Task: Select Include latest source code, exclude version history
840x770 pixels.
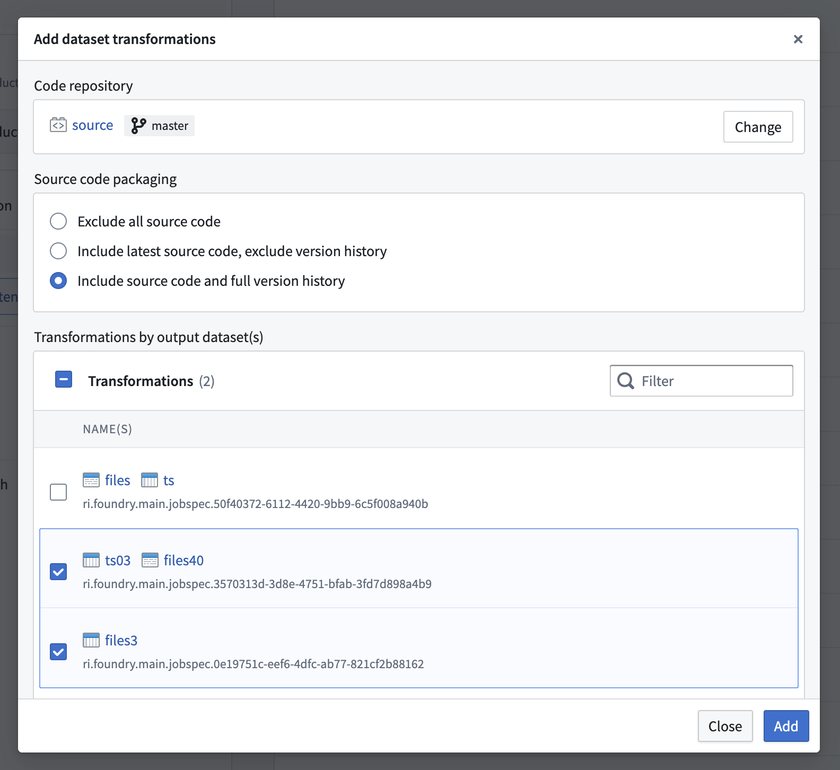Action: pyautogui.click(x=58, y=251)
